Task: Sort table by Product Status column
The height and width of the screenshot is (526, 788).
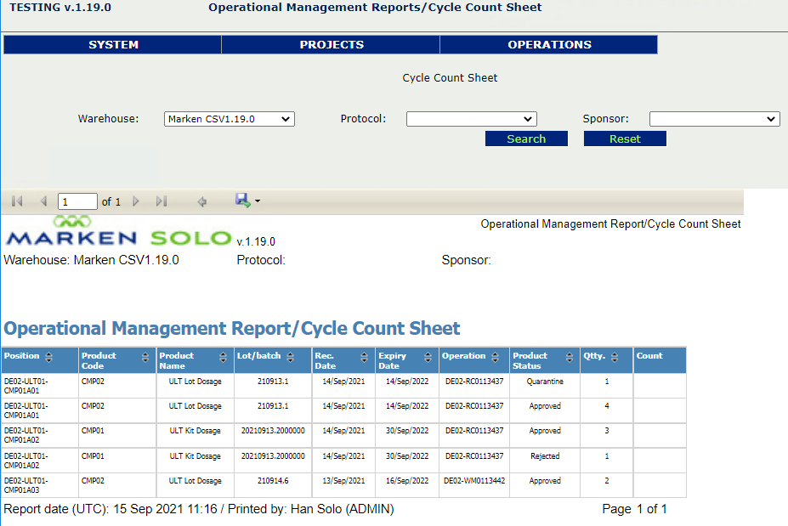Action: (570, 357)
